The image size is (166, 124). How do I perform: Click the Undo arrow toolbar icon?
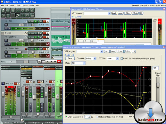point(22,10)
